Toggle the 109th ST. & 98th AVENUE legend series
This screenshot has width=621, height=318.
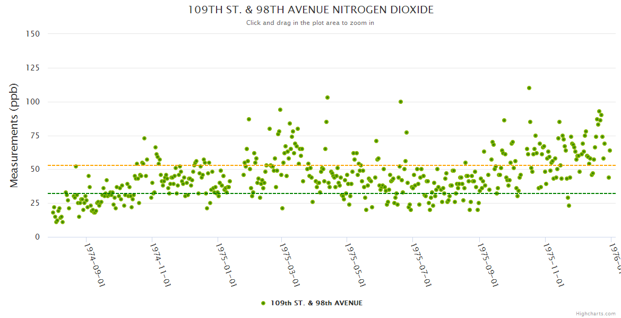click(316, 303)
